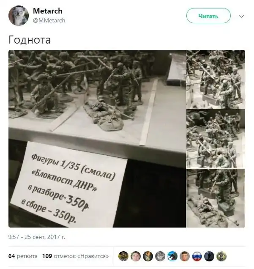Open the Russian flag peace sign avatar
The image size is (254, 269).
tap(197, 256)
